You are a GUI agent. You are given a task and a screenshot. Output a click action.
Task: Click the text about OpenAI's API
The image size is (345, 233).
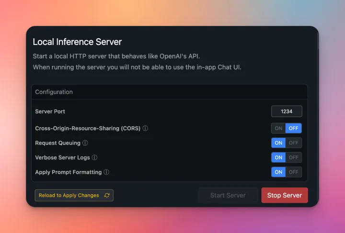point(116,56)
